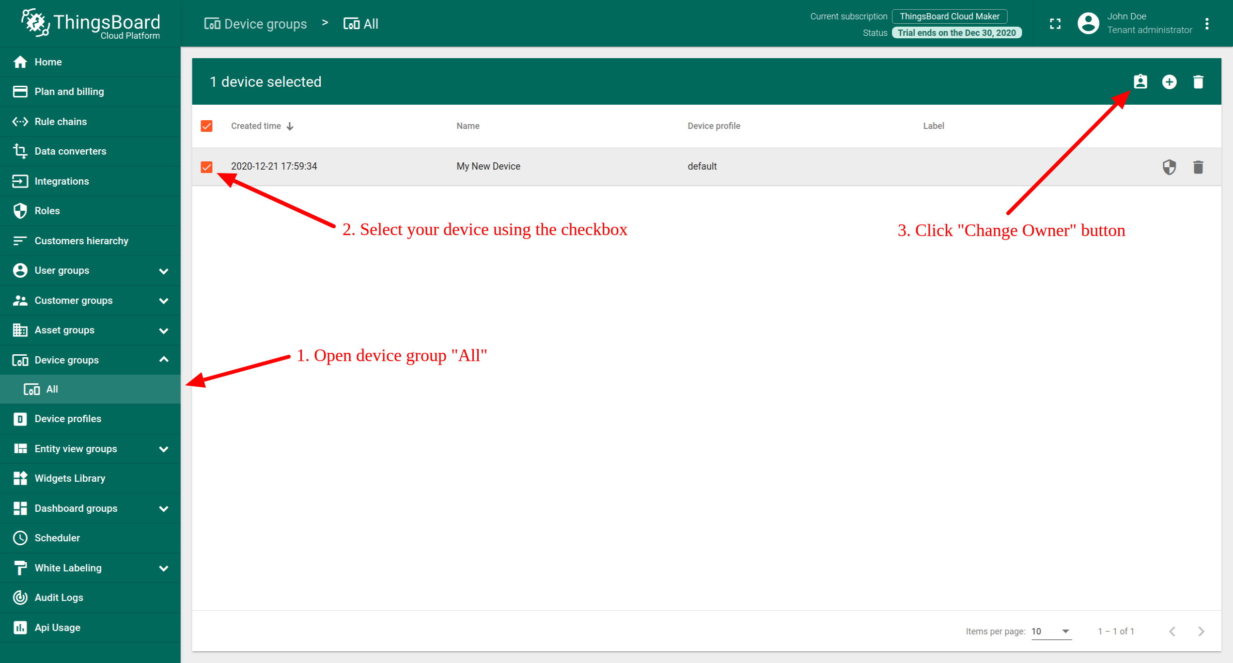Viewport: 1233px width, 663px height.
Task: Click the ThingsBoard logo
Action: click(x=90, y=23)
